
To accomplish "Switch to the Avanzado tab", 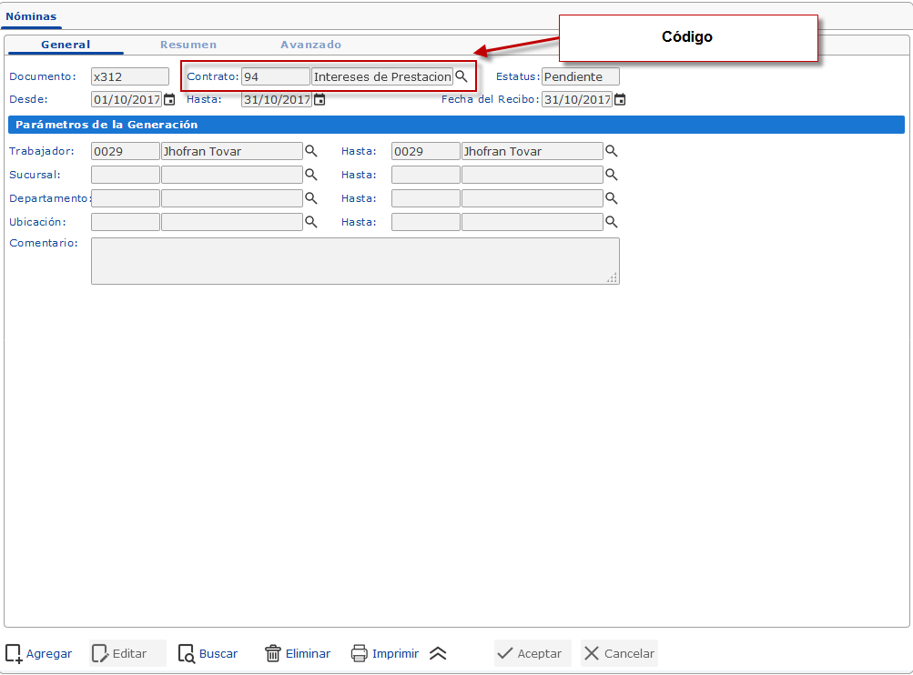I will [310, 45].
